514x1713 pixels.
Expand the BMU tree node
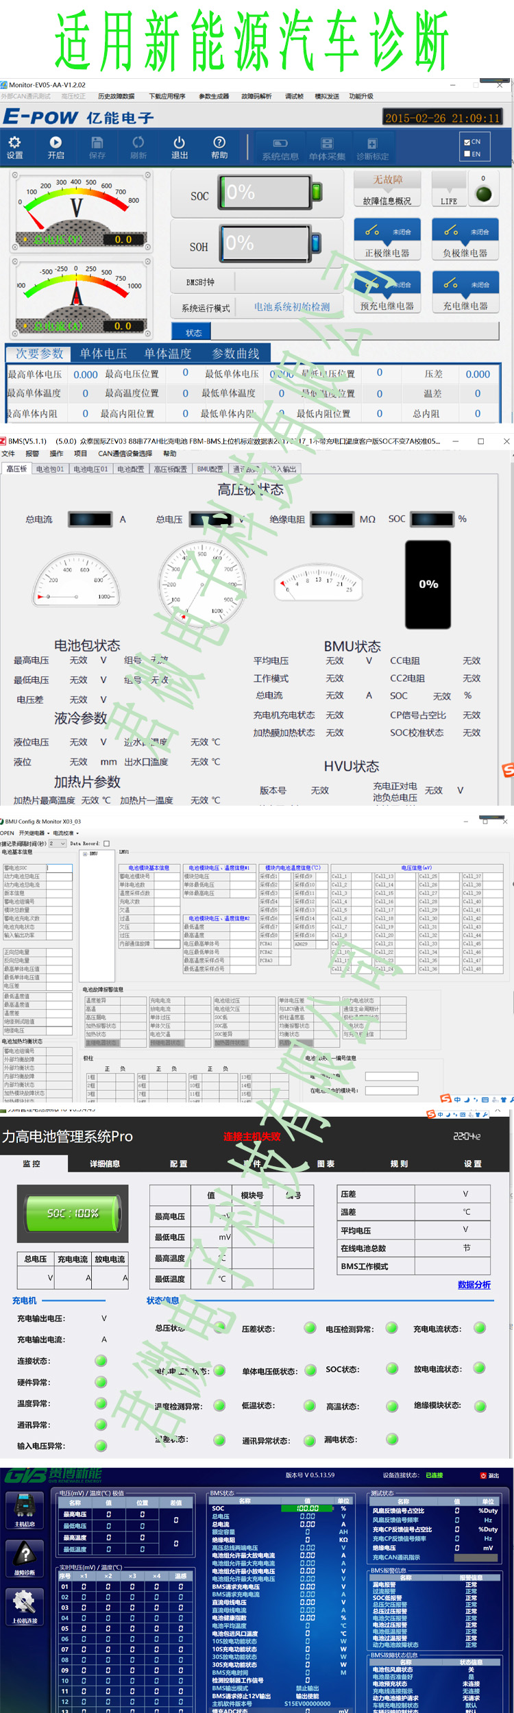[x=85, y=854]
